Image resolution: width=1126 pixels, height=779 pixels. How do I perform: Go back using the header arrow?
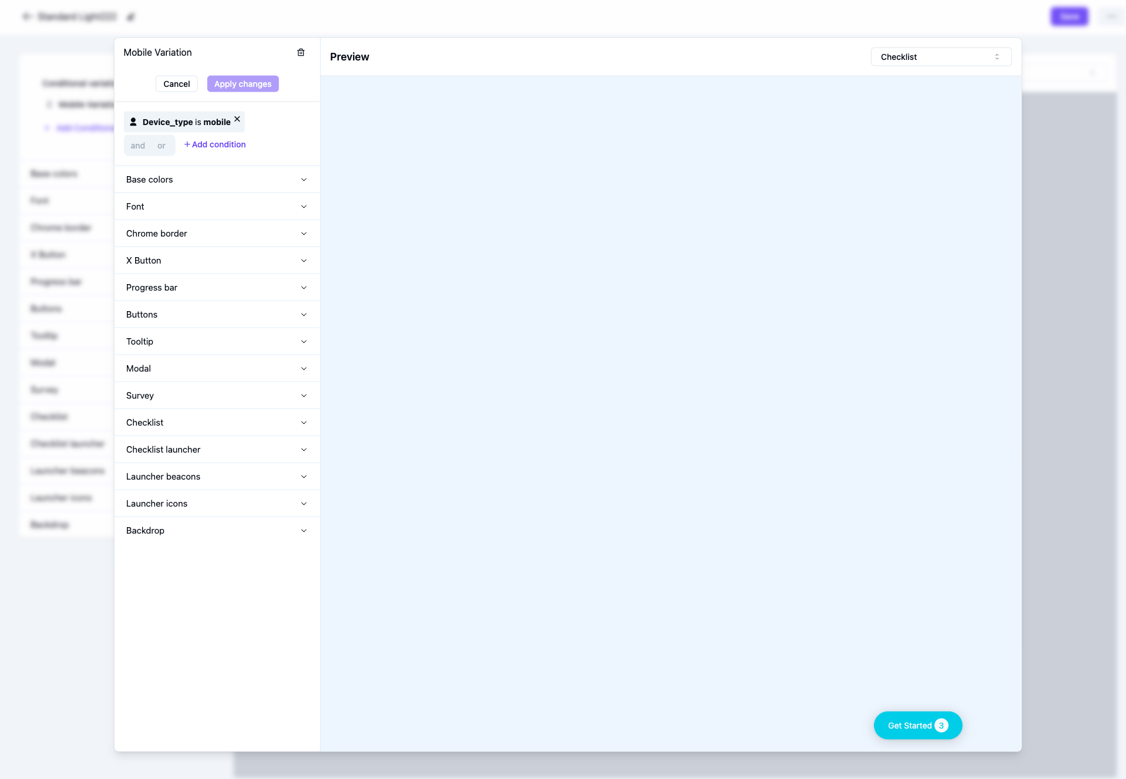[x=26, y=16]
